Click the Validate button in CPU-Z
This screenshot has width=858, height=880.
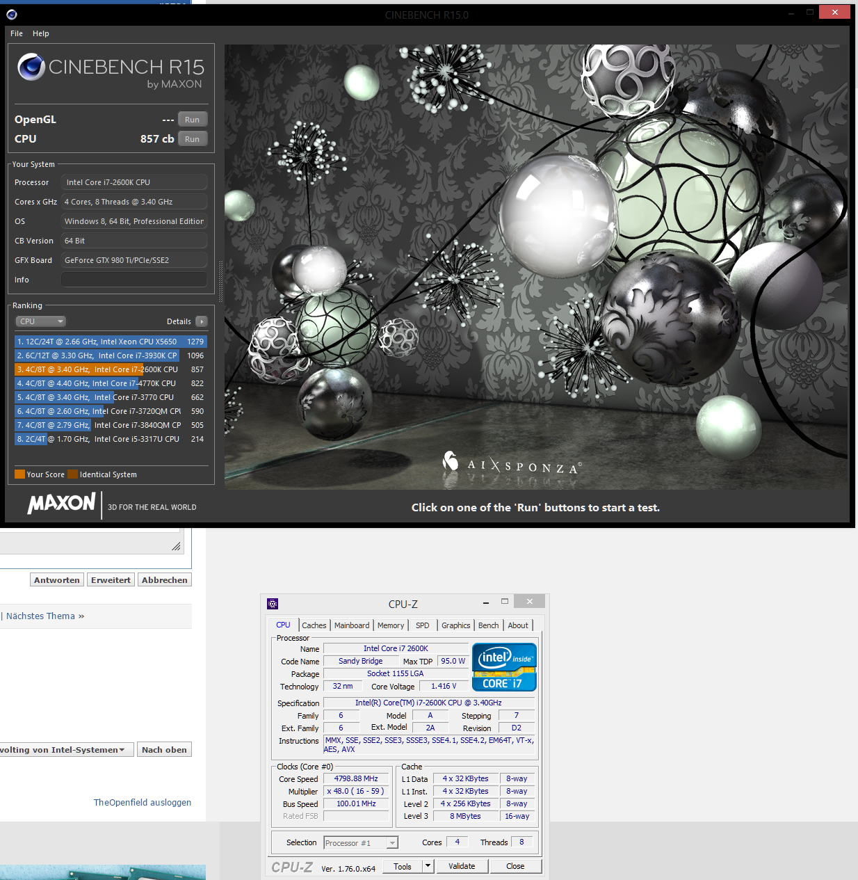click(462, 867)
